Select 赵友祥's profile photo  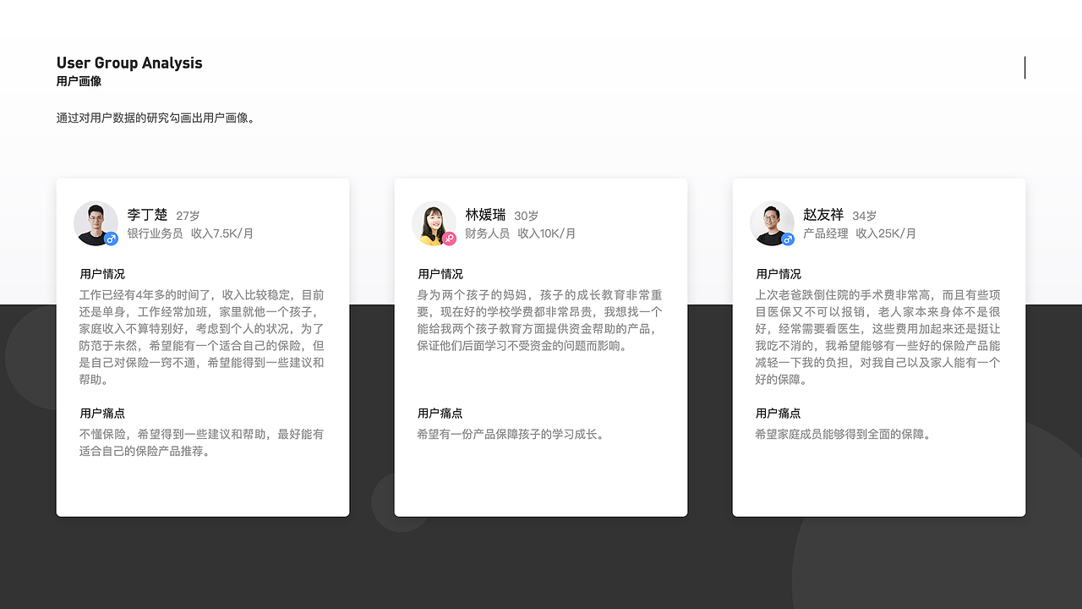772,222
